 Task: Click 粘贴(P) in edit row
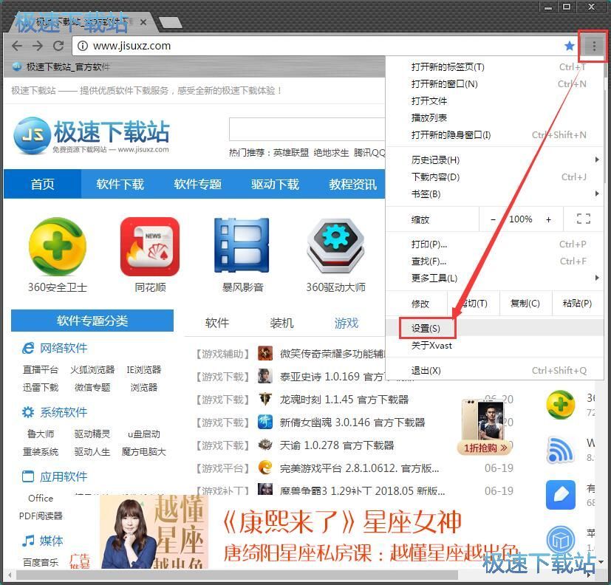click(578, 303)
